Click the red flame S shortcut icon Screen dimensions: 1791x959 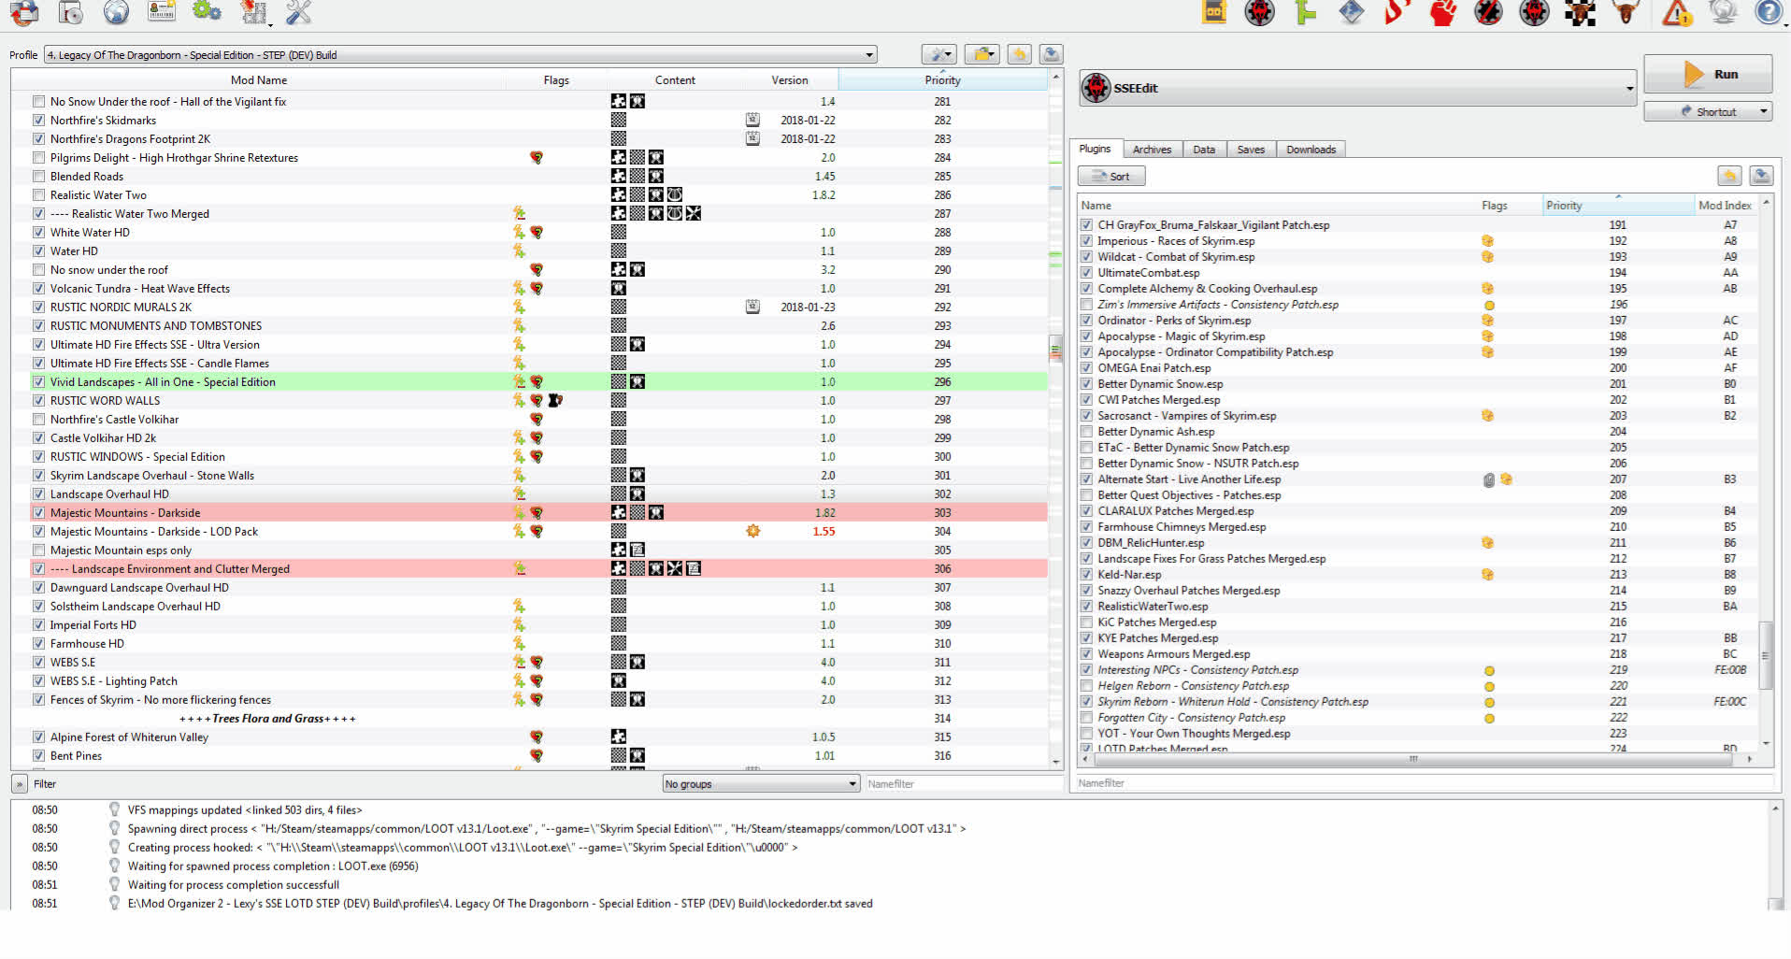coord(1397,12)
